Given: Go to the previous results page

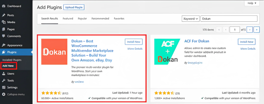Looking at the screenshot, I should [226, 30].
